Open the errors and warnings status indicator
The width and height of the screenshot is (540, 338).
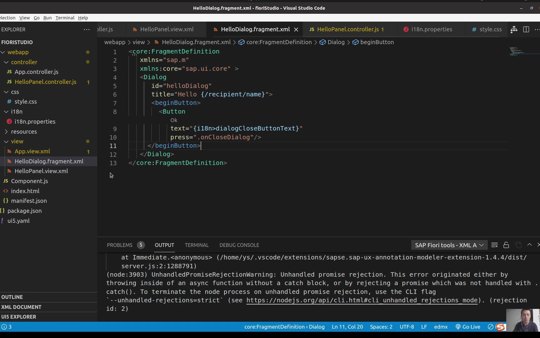point(7,327)
